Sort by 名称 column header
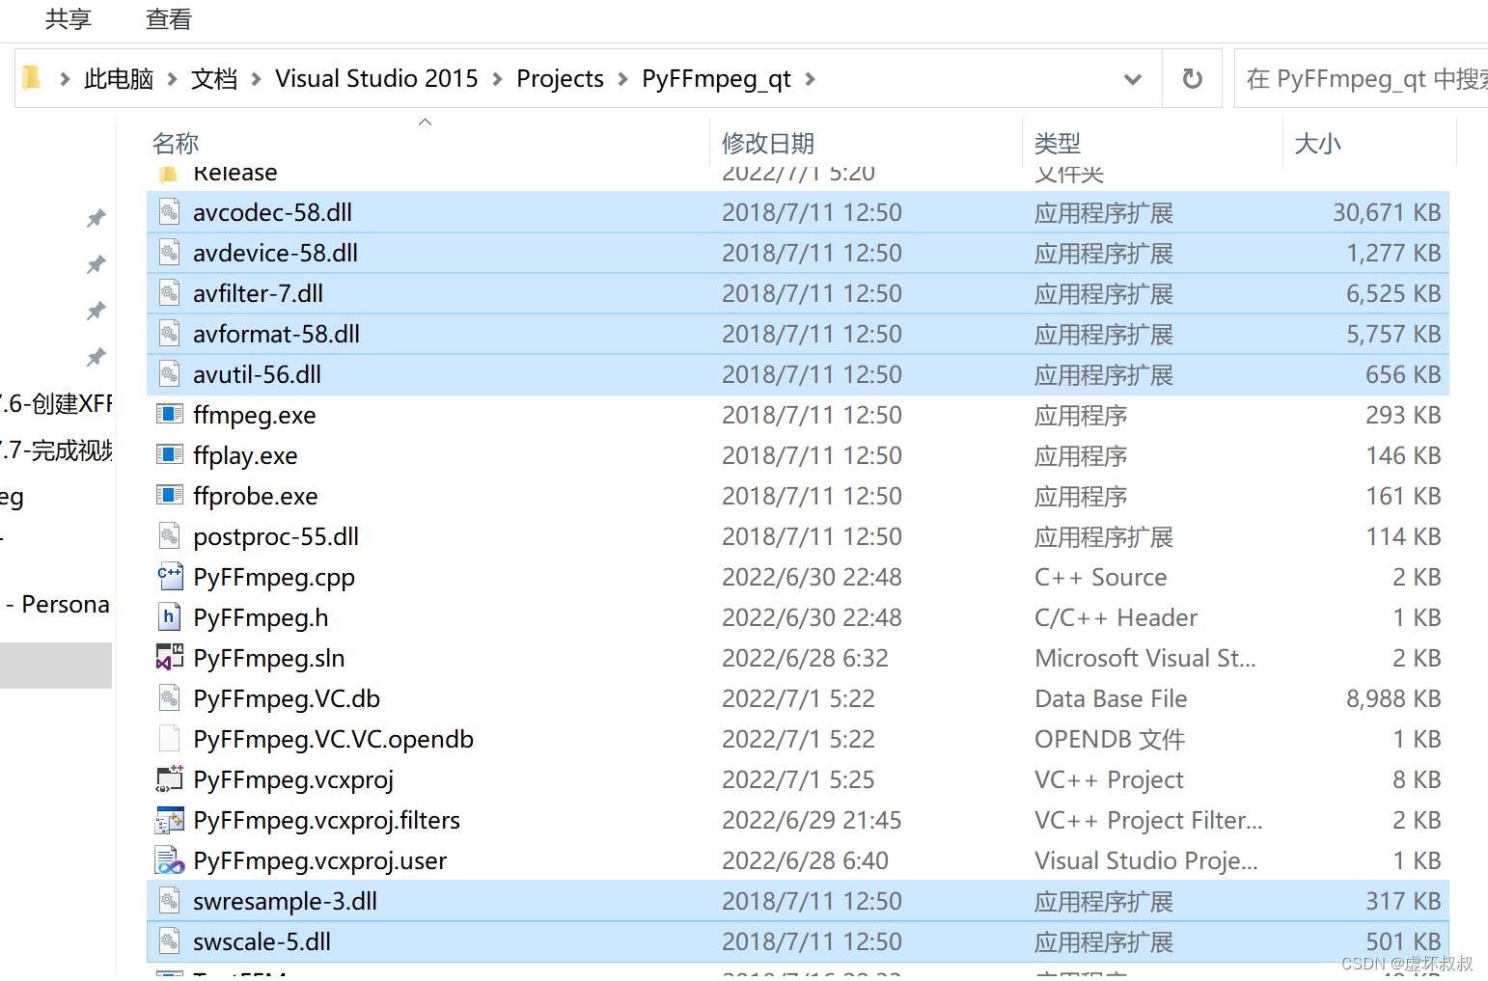 (x=176, y=144)
